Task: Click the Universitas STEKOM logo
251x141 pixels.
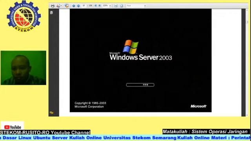Action: [24, 16]
